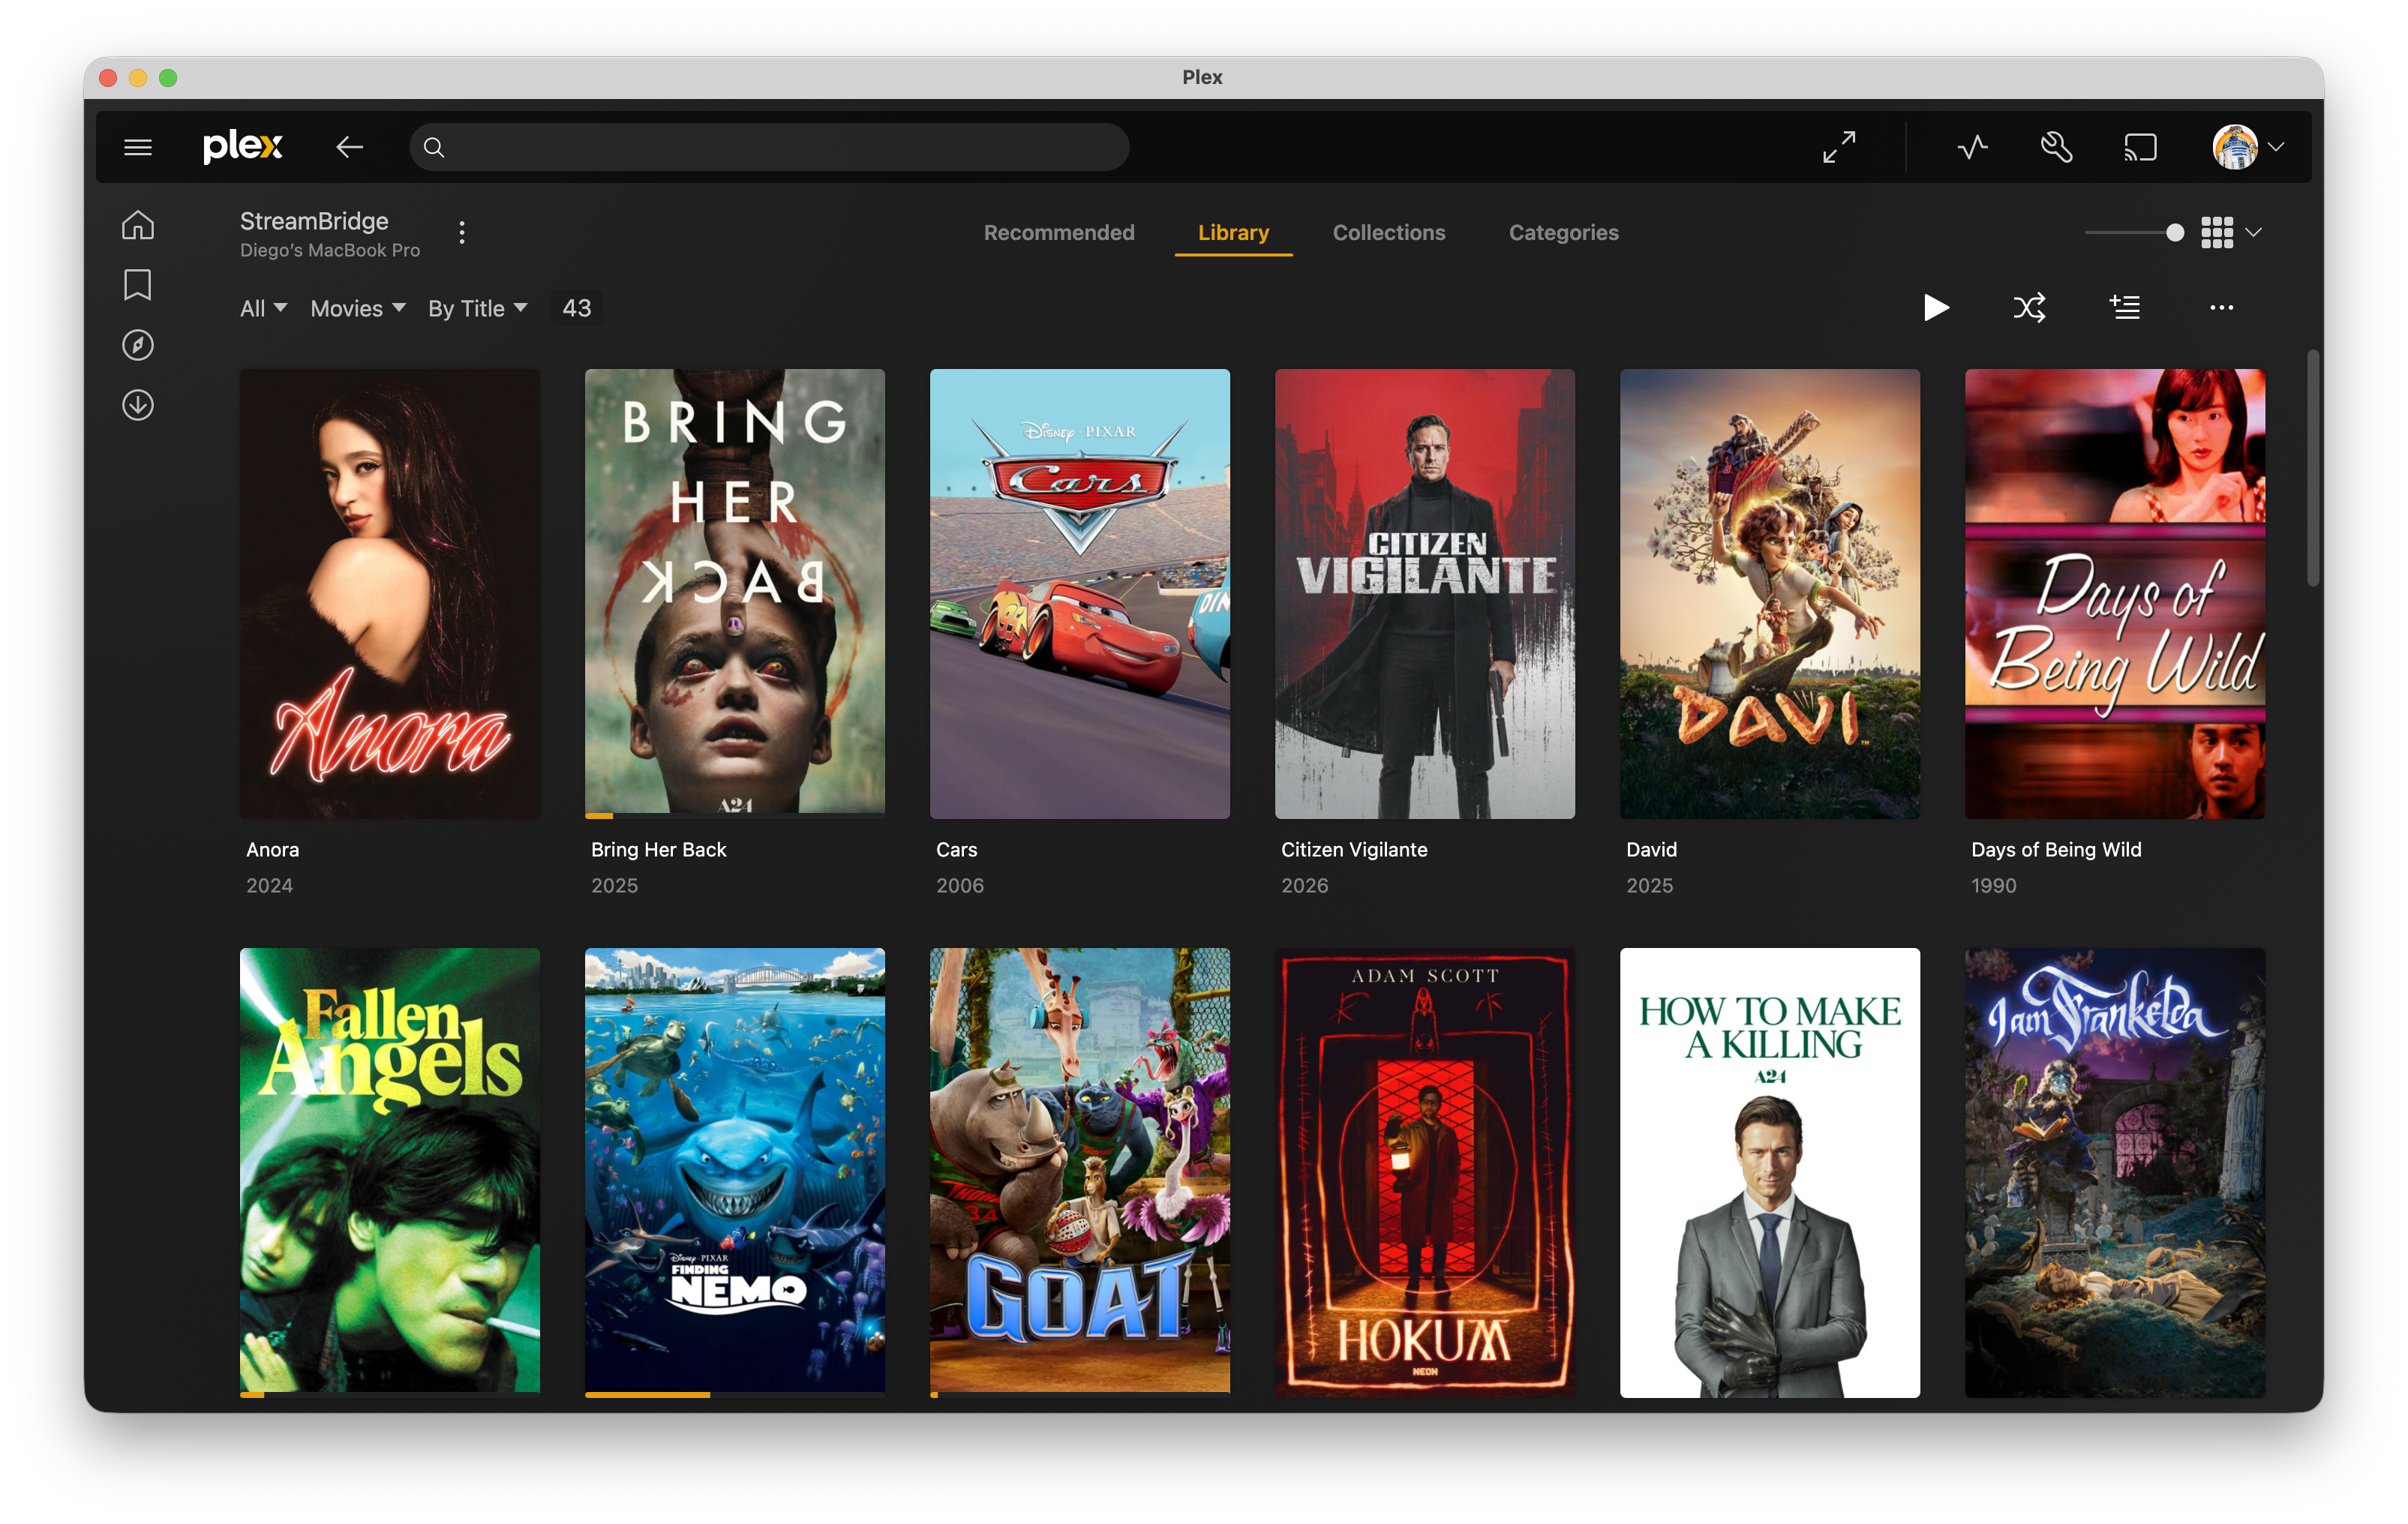Screen dimensions: 2408x1524
Task: Open the All filter dropdown
Action: click(263, 309)
